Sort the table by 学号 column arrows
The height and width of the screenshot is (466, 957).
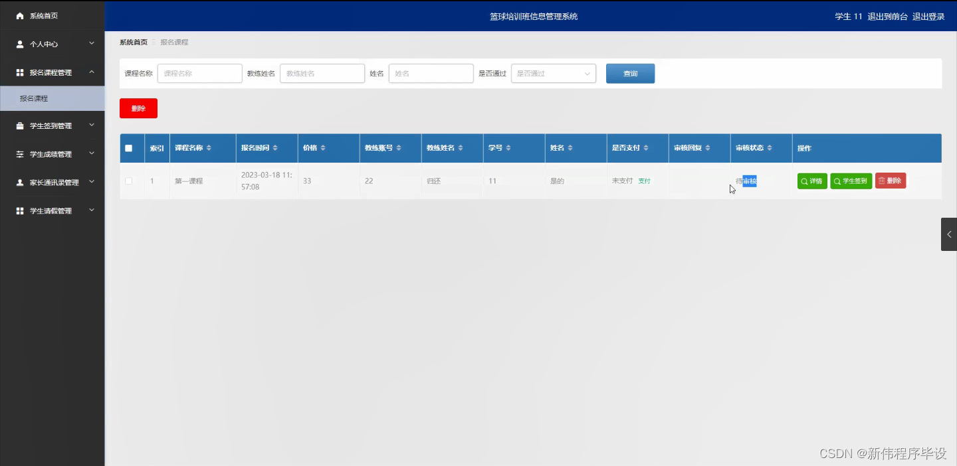[508, 148]
